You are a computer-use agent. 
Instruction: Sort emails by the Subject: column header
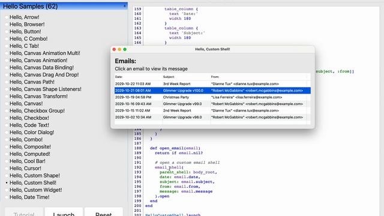187,77
